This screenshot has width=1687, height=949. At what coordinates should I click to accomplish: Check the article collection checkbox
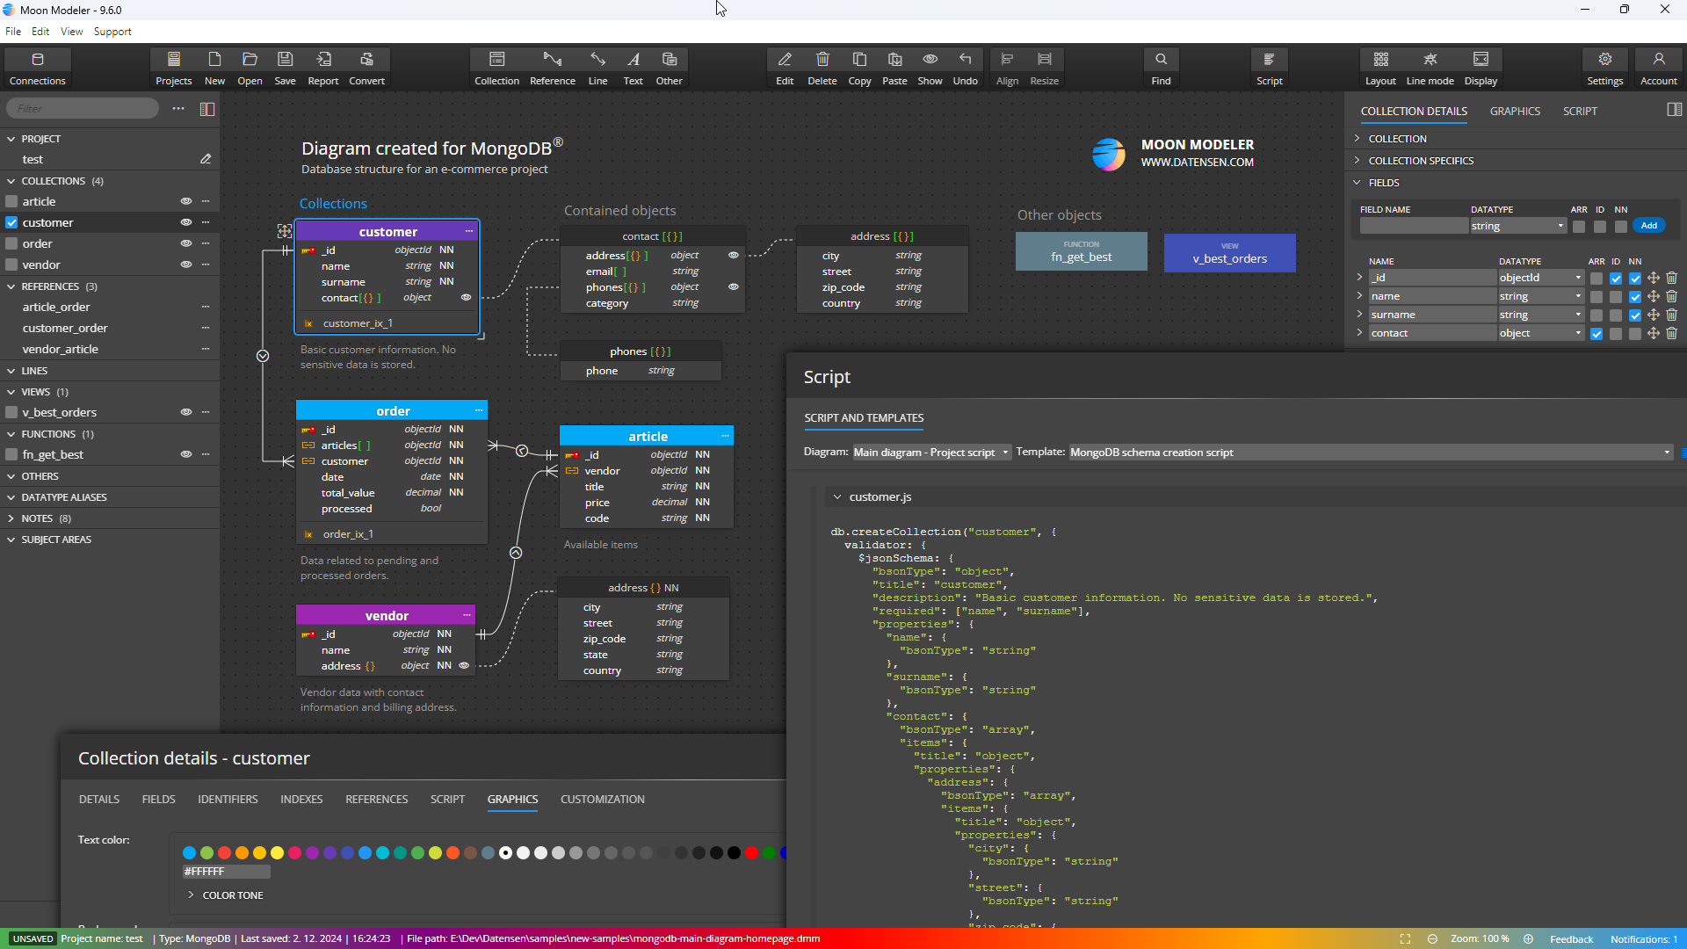pyautogui.click(x=12, y=201)
